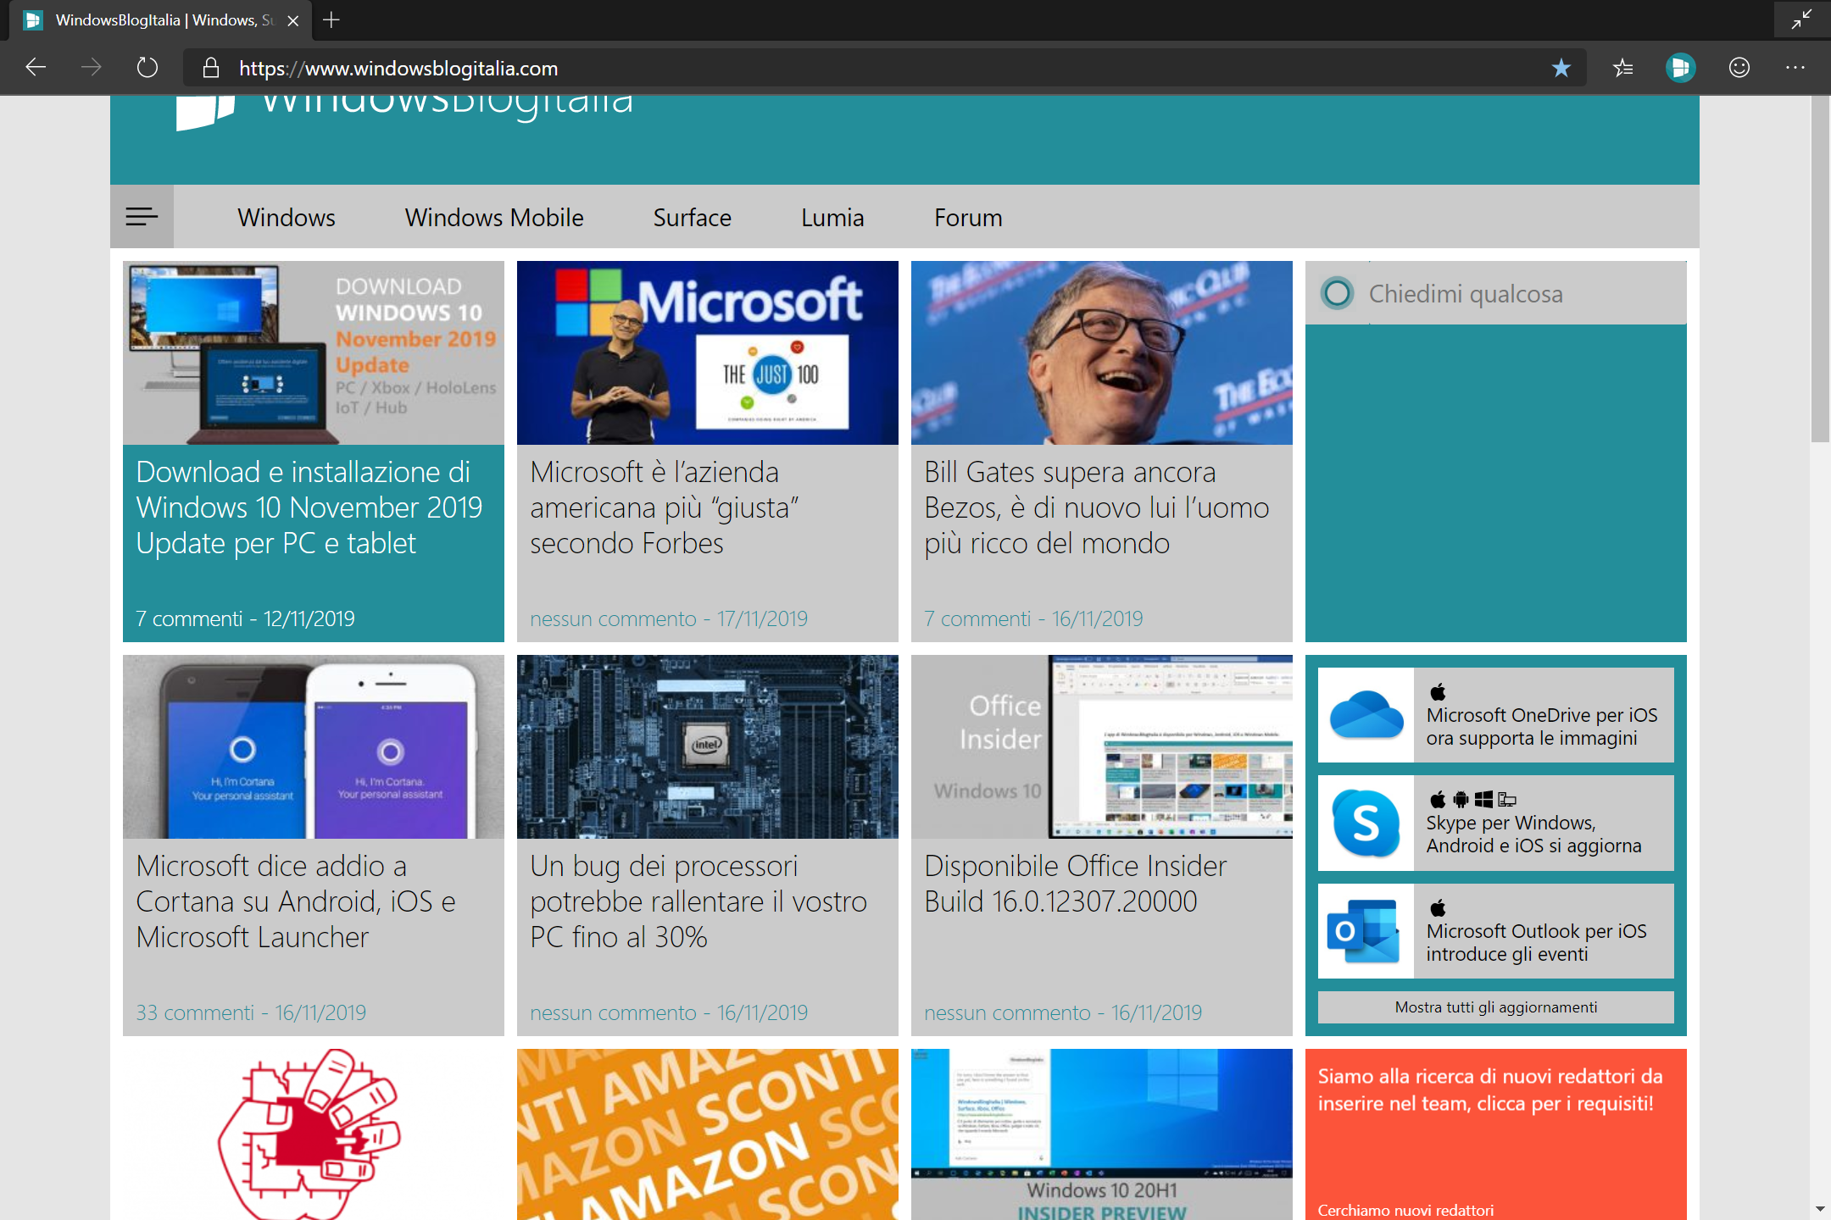The width and height of the screenshot is (1831, 1220).
Task: Click the Amazon sconti thumbnail
Action: pos(708,1134)
